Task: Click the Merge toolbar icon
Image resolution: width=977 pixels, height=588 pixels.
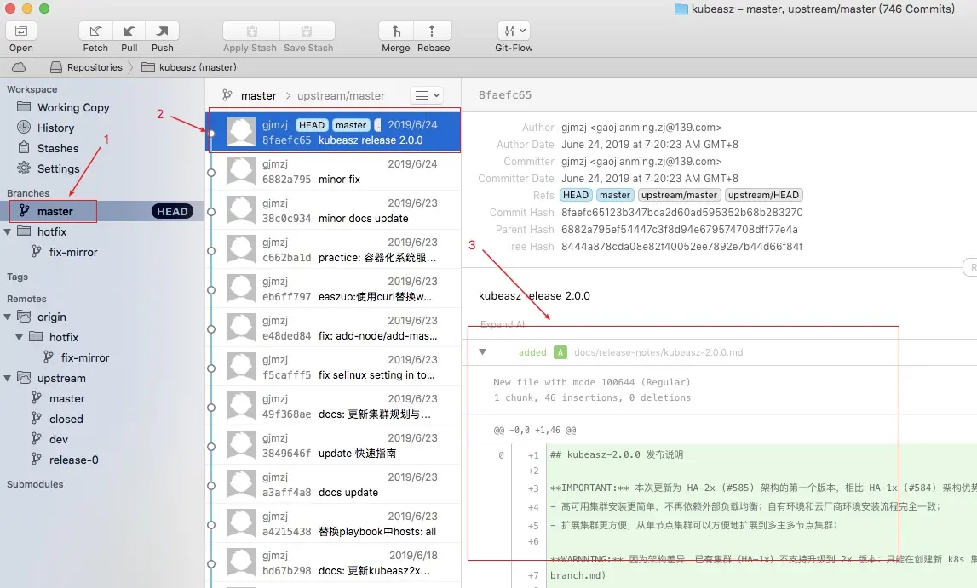Action: 396,31
